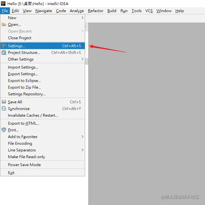Viewport: 205px width, 205px height.
Task: Open the Analyze menu
Action: pos(77,11)
